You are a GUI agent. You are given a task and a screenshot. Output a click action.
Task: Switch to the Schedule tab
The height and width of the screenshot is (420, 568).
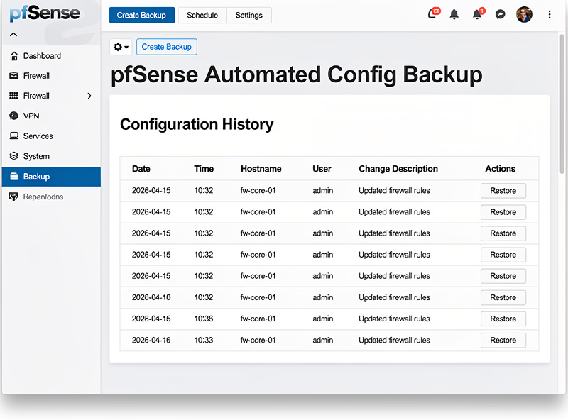tap(202, 15)
